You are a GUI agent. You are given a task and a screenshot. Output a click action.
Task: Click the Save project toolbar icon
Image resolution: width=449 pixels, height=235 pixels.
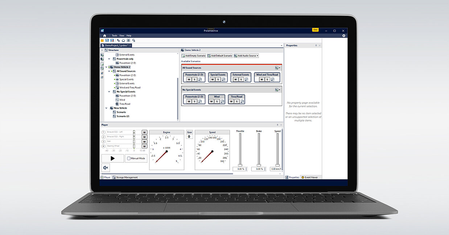[x=107, y=40]
